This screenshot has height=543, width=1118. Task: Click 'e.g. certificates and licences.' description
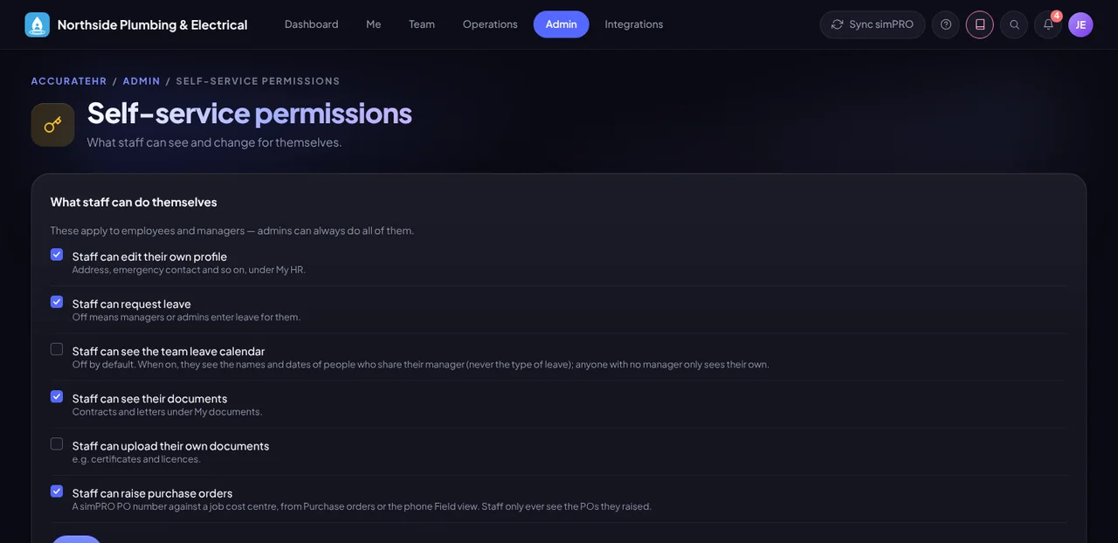pos(136,459)
